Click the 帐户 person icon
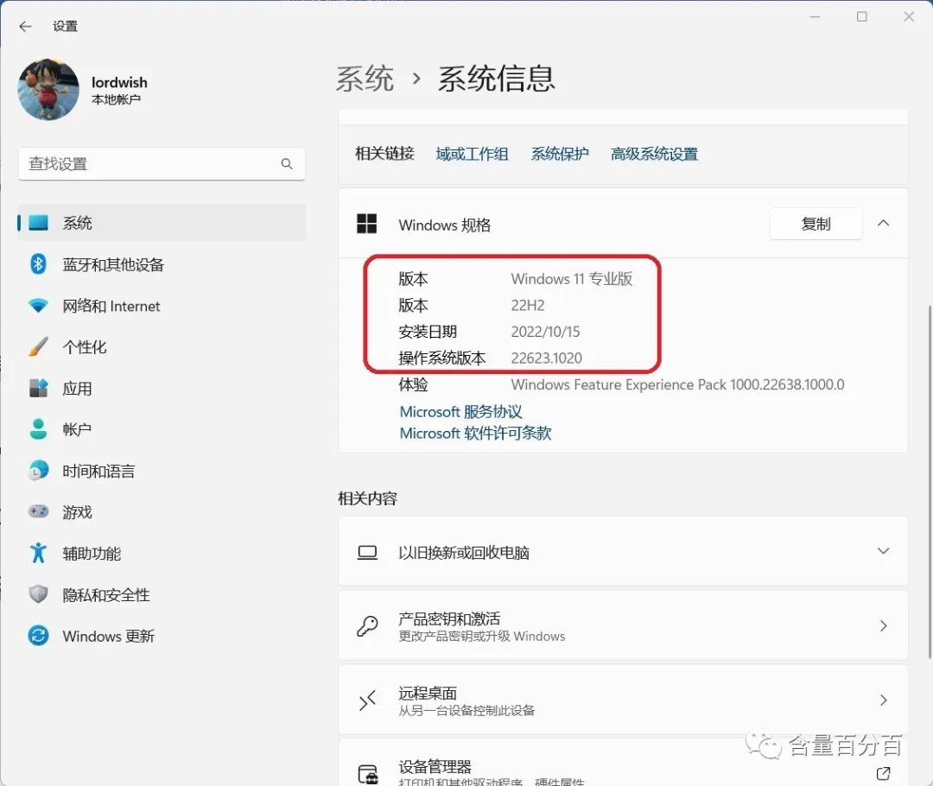 pyautogui.click(x=38, y=429)
